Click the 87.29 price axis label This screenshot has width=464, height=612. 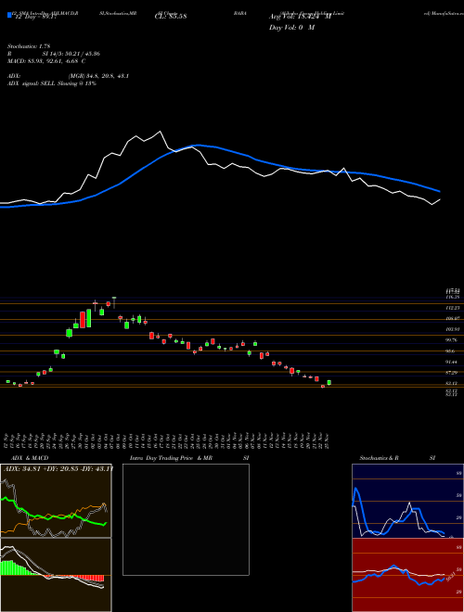[x=453, y=373]
